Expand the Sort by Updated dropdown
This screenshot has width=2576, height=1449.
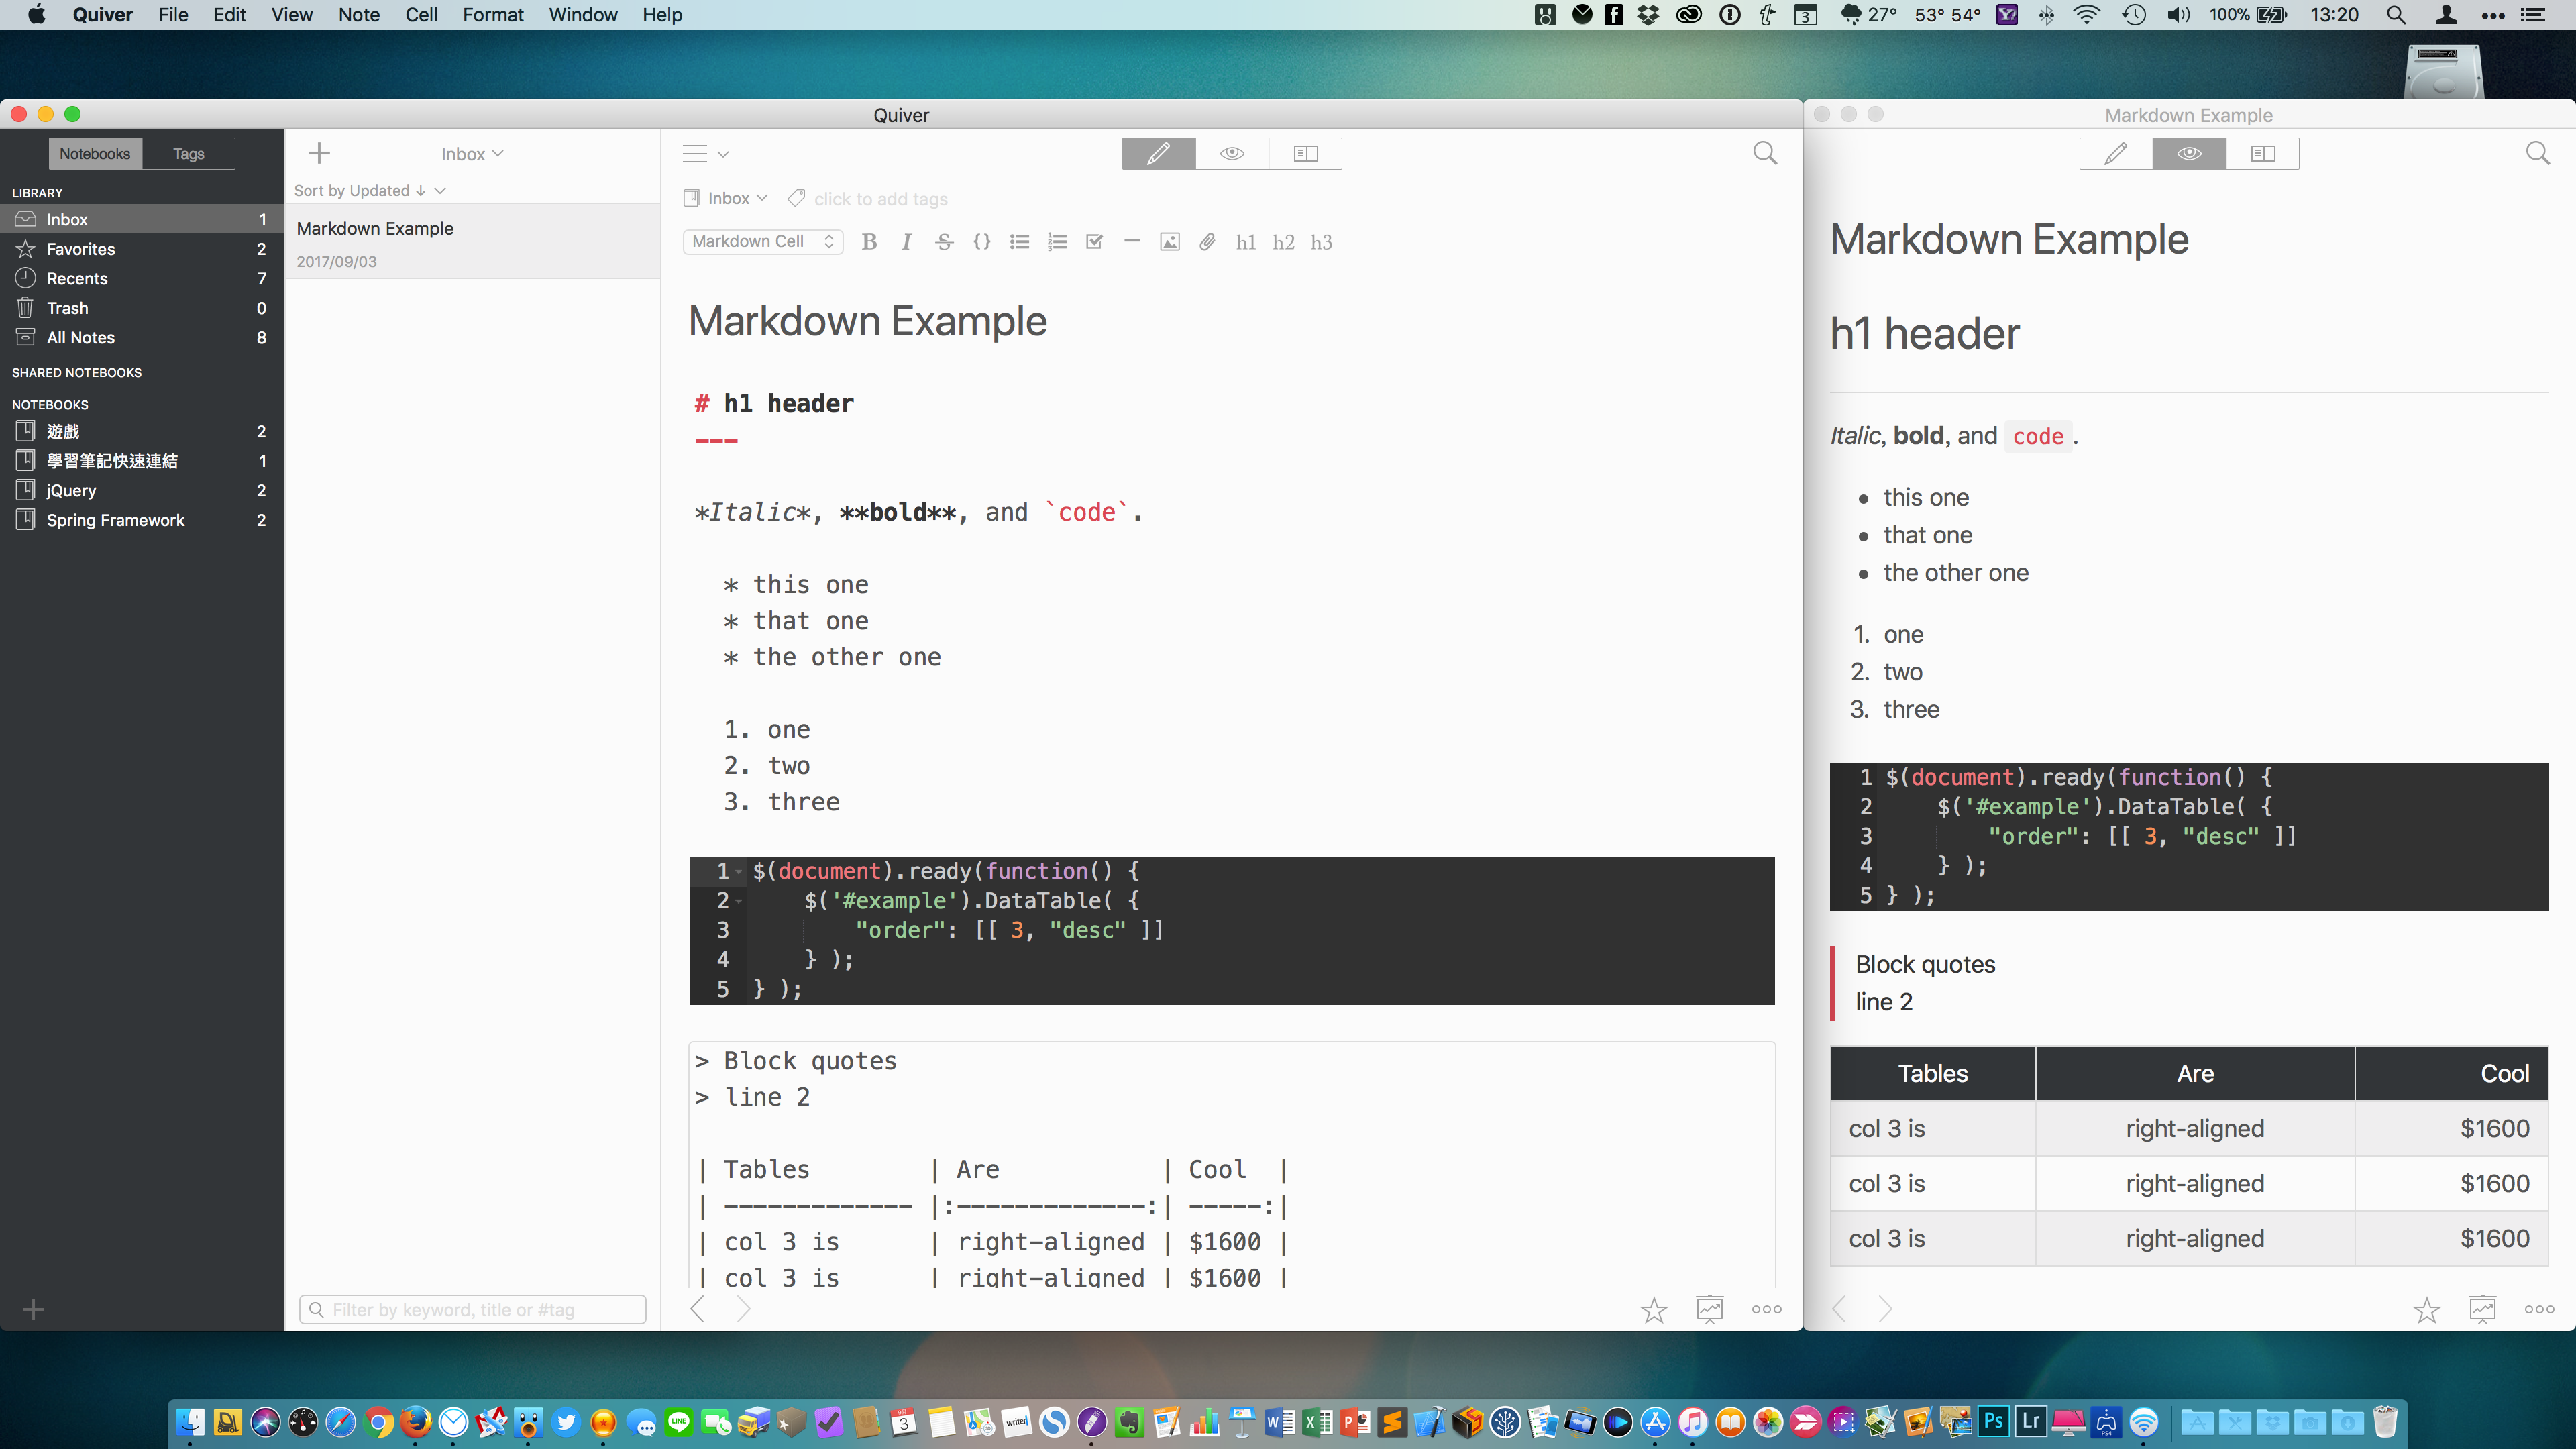(369, 190)
